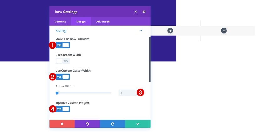Click the Use Custom Gutter Width label
The height and width of the screenshot is (139, 276).
click(x=73, y=71)
